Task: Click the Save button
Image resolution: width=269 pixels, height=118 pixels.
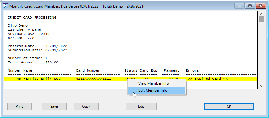Action: click(x=54, y=106)
